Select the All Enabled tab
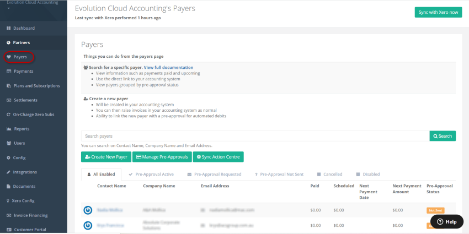 click(x=101, y=175)
